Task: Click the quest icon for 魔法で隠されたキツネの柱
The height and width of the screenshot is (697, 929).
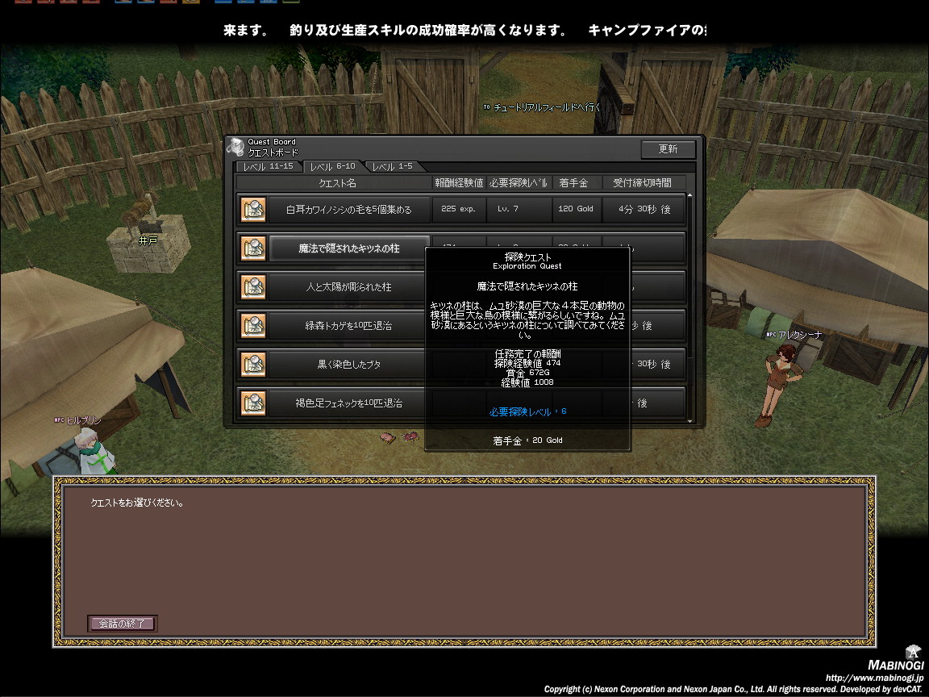Action: coord(253,248)
